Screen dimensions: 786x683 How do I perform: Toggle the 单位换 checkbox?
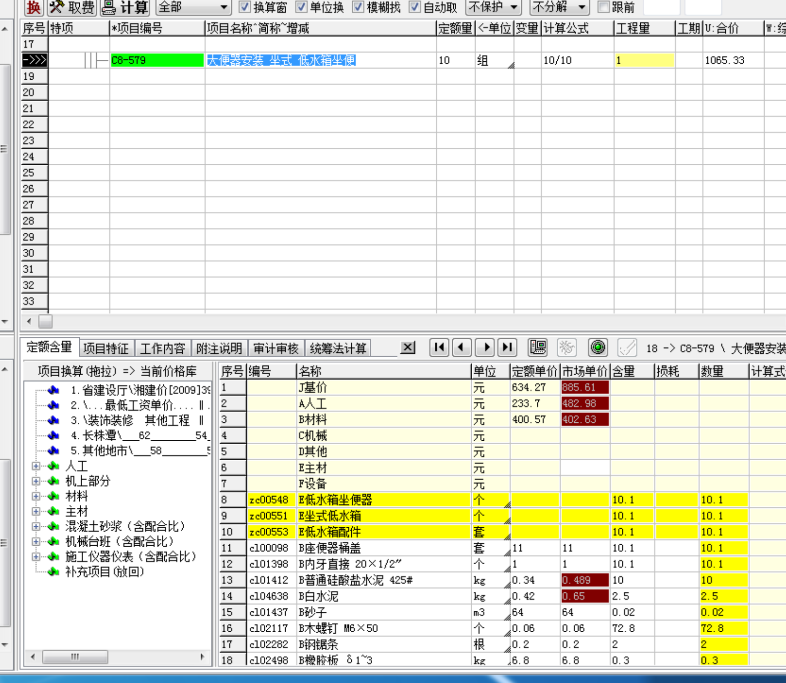[x=301, y=7]
